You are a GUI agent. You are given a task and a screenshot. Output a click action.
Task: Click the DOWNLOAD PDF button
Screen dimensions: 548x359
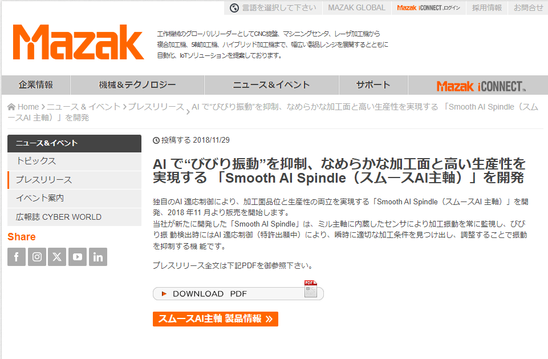pyautogui.click(x=238, y=293)
